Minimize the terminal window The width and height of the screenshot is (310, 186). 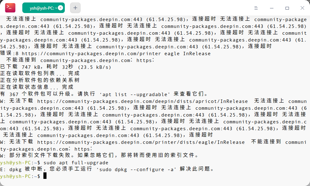pos(272,8)
